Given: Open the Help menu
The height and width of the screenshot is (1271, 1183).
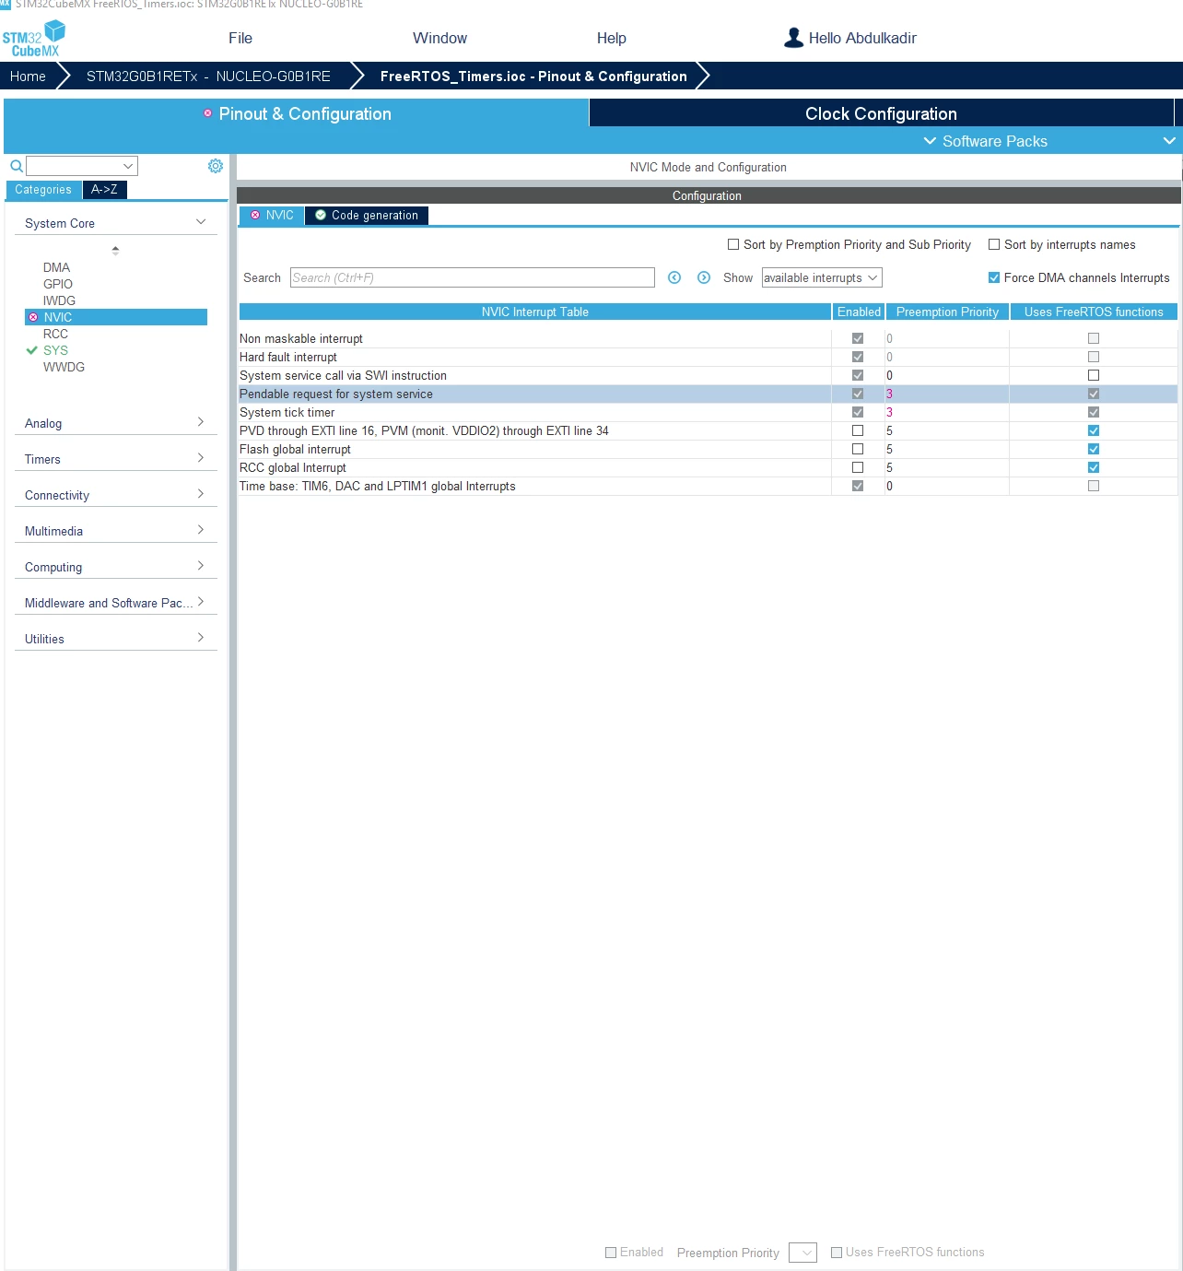Looking at the screenshot, I should point(611,38).
